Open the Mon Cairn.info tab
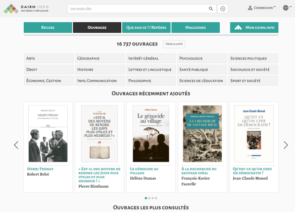Viewport: 295px width, 212px height. coord(254,27)
